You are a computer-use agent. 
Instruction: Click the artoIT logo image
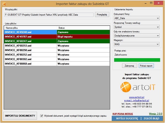(x=138, y=87)
